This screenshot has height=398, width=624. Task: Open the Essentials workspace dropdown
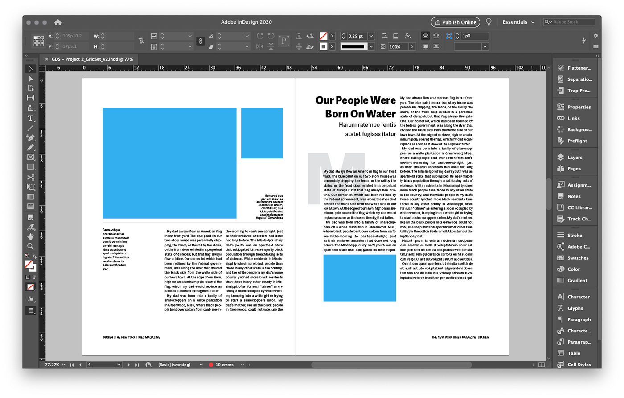point(518,22)
